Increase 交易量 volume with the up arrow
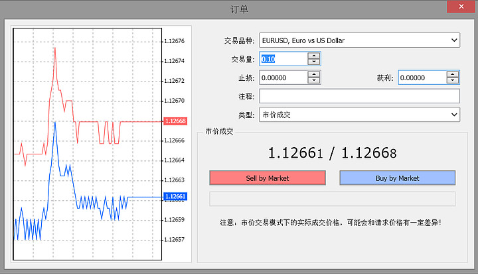The height and width of the screenshot is (275, 478). (314, 56)
